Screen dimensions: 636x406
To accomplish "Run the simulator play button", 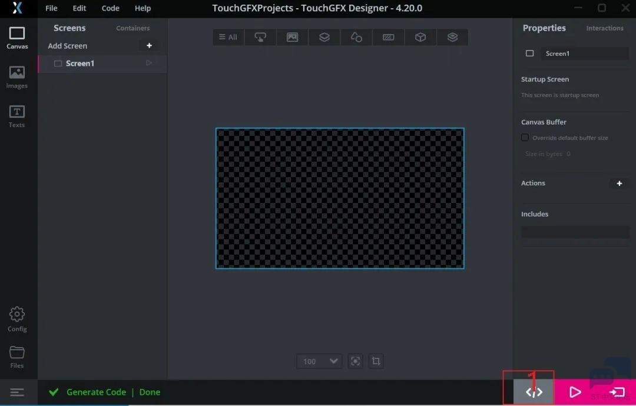I will (575, 392).
